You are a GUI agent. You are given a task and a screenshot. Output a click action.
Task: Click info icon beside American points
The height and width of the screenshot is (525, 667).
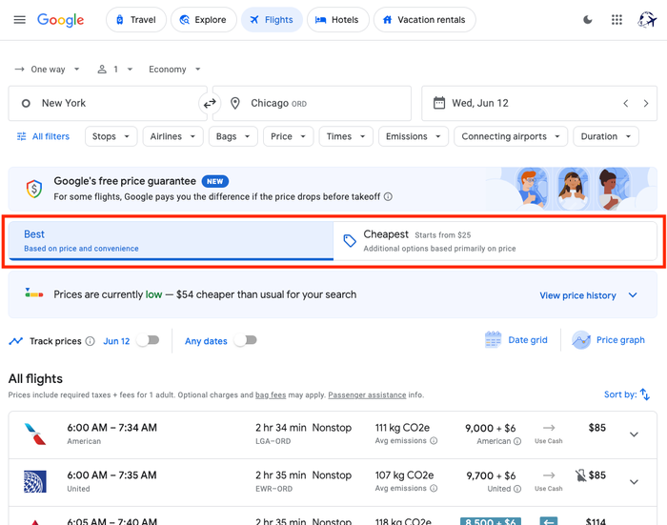pos(517,441)
